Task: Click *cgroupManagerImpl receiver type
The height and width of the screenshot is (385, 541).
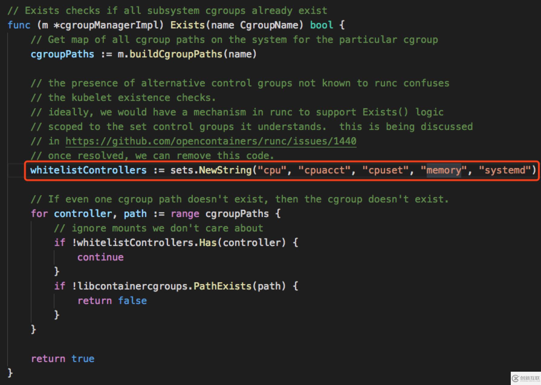Action: (106, 25)
